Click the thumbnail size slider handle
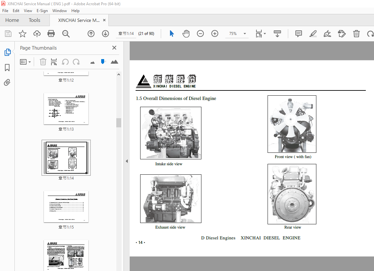Image resolution: width=374 pixels, height=271 pixels. (103, 62)
